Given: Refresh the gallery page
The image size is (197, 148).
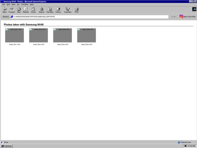Looking at the screenshot, I should [26, 10].
